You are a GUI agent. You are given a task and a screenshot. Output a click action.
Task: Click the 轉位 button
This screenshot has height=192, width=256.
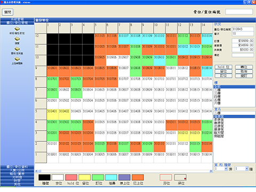(x=244, y=67)
